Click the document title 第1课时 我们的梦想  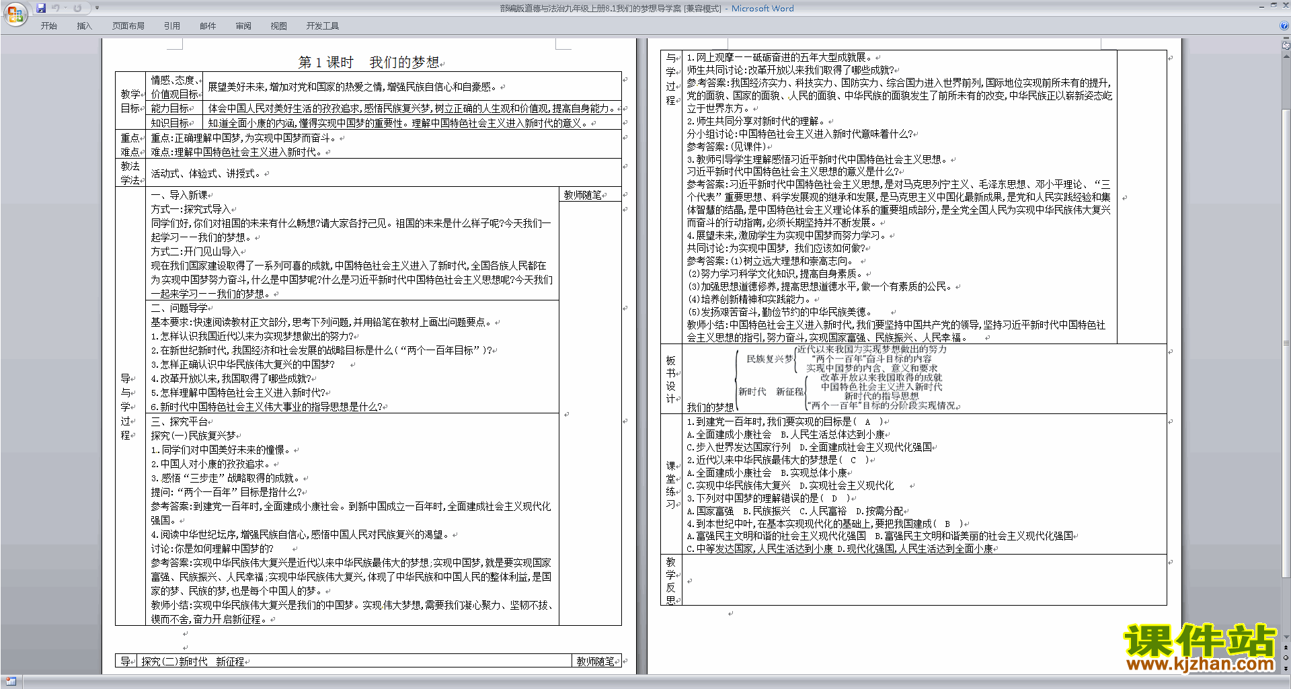tap(368, 63)
